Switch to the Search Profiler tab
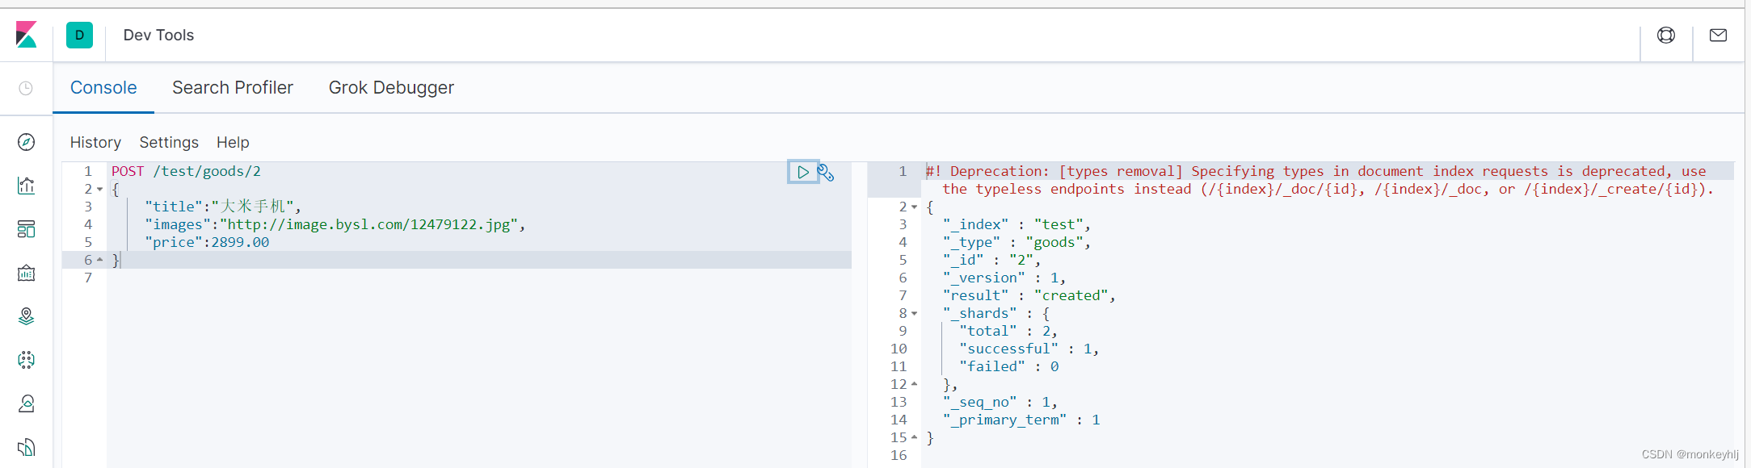The width and height of the screenshot is (1751, 468). click(233, 87)
